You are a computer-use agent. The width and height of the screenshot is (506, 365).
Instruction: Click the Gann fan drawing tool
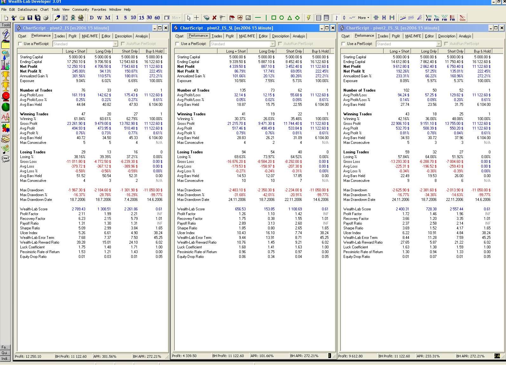tap(462, 18)
